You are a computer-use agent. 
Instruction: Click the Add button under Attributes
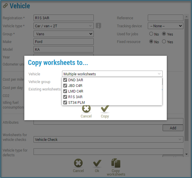[173, 128]
